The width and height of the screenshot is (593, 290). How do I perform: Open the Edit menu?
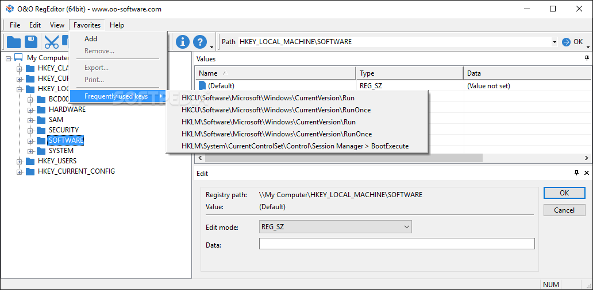pyautogui.click(x=35, y=25)
